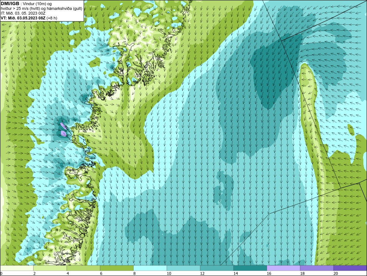Click the 8–10 m/s pale cyan swatch

tap(150, 268)
